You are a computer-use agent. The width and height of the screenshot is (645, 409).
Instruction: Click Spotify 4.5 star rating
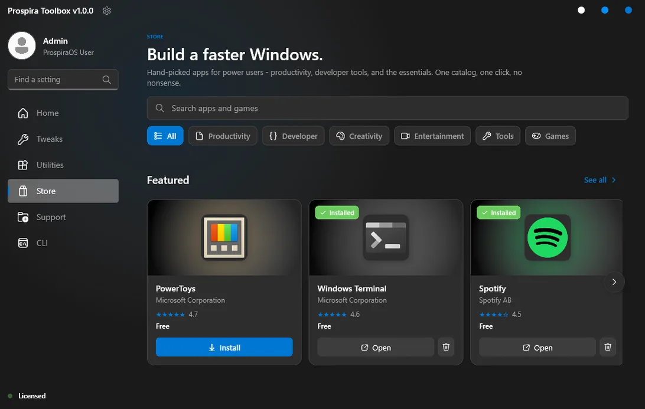coord(500,315)
